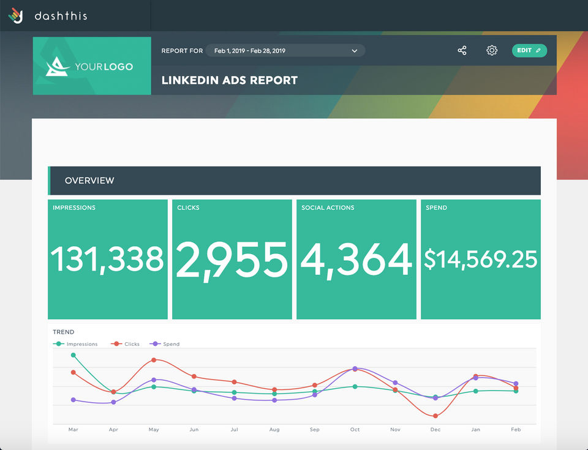Click the DashThis logo icon

[16, 15]
